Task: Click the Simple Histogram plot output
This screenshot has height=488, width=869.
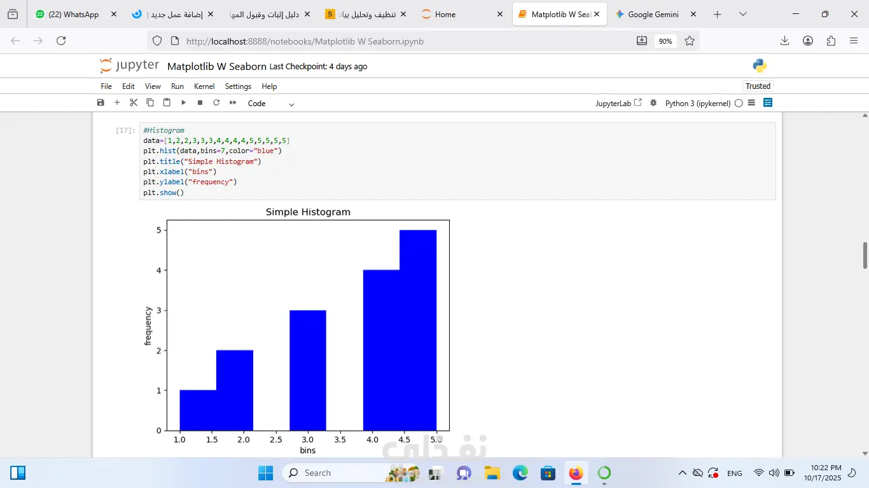Action: click(296, 330)
